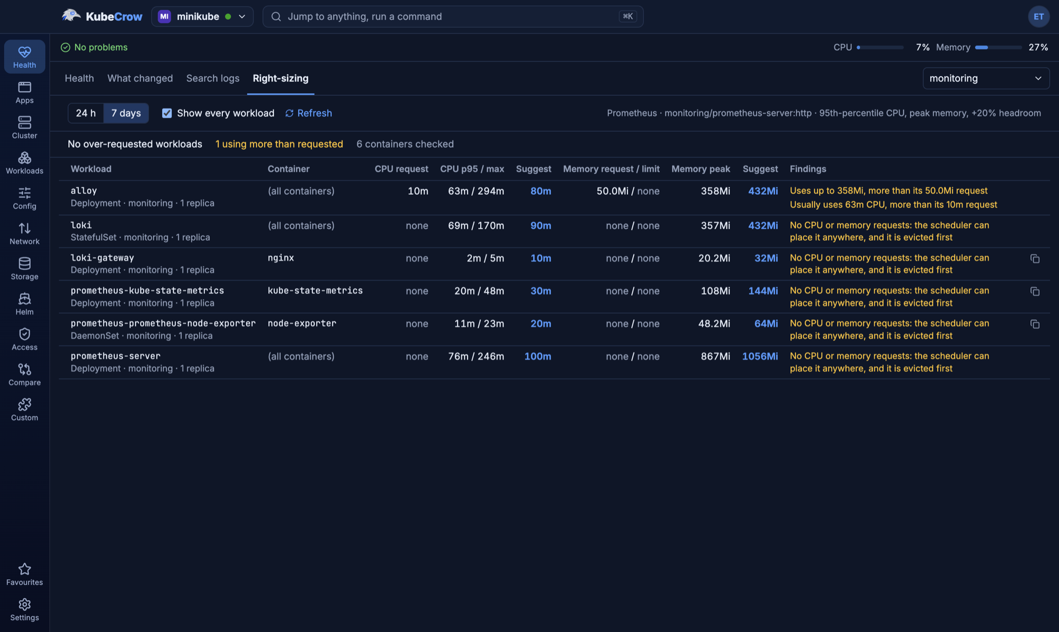Select the 7 days time range
Image resolution: width=1059 pixels, height=632 pixels.
pos(126,113)
